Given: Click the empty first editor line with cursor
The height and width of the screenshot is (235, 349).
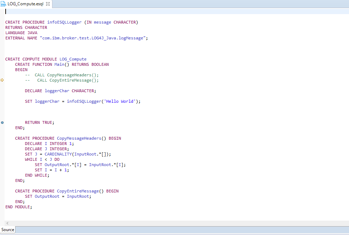Looking at the screenshot, I should tap(176, 11).
